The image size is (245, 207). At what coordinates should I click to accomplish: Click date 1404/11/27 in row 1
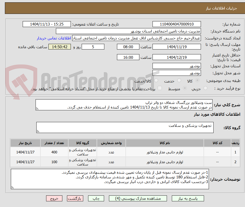click(x=25, y=152)
